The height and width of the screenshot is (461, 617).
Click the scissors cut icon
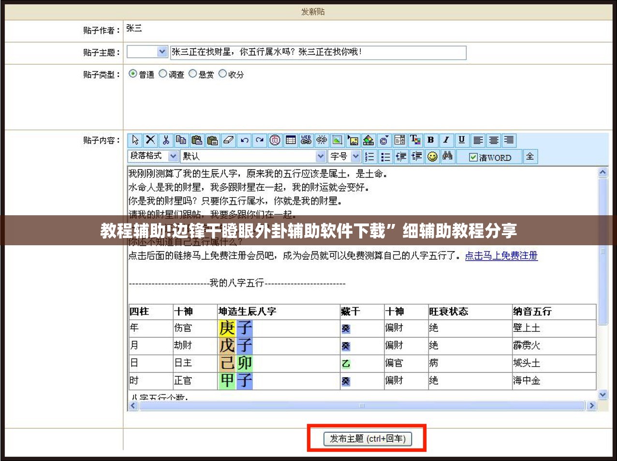[x=166, y=140]
